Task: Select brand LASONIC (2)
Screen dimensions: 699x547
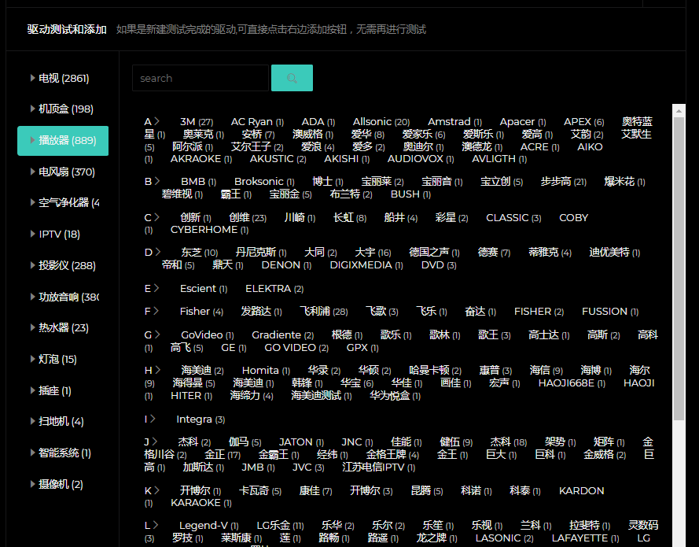Action: pos(505,538)
